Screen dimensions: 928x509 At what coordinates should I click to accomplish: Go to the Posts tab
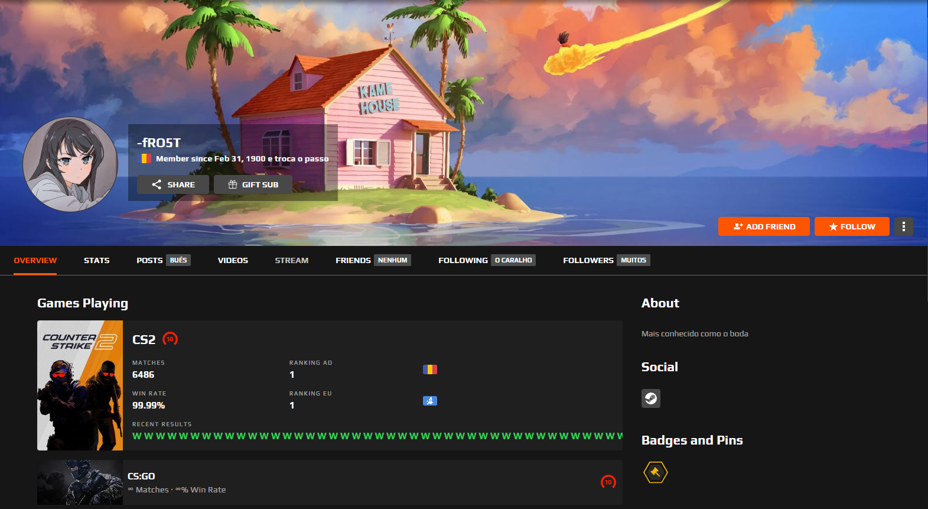[x=164, y=260]
